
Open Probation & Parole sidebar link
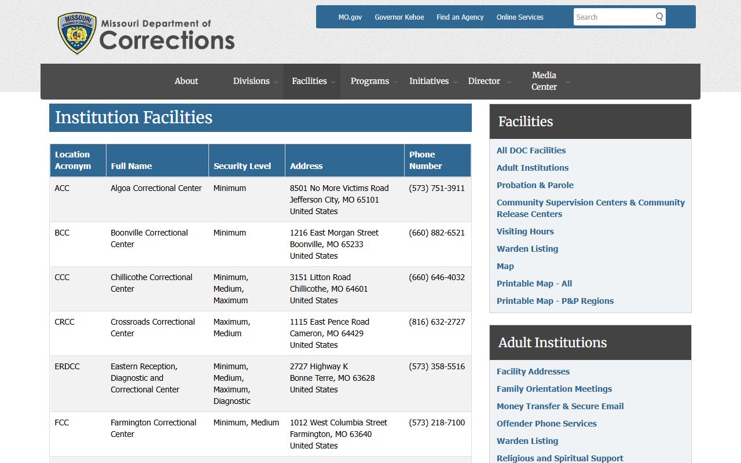535,185
